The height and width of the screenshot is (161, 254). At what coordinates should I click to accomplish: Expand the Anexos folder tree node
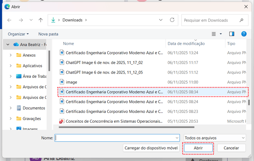tap(10, 55)
